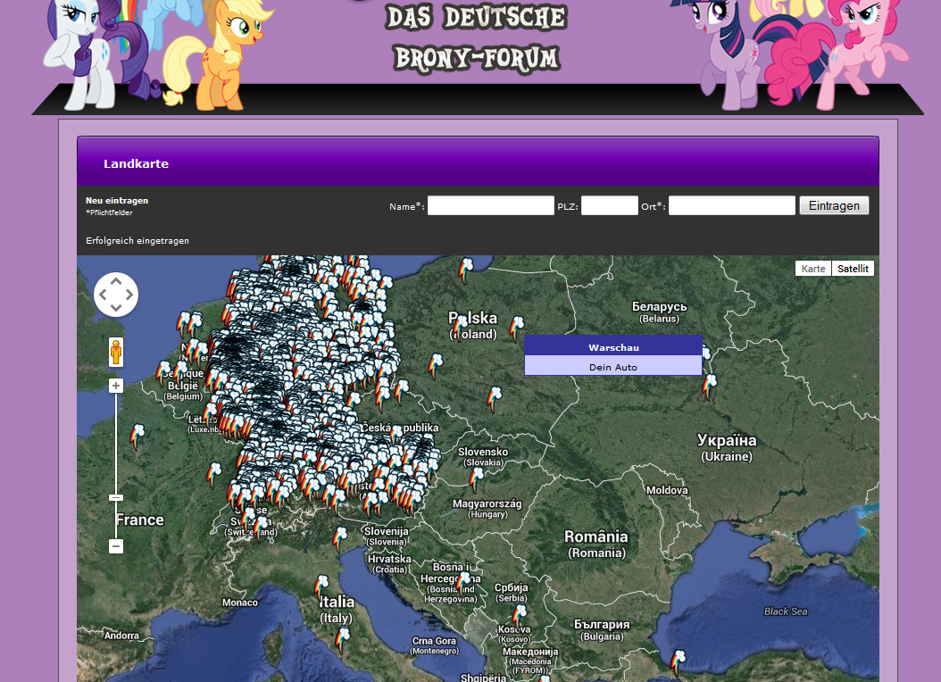Open the Das Deutsche Brony-Forum banner title
The width and height of the screenshot is (941, 682).
(x=477, y=37)
